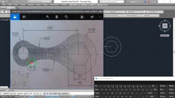Click the Home key on the On-Screen Keyboard
Screen dimensions: 175x98
(162, 86)
